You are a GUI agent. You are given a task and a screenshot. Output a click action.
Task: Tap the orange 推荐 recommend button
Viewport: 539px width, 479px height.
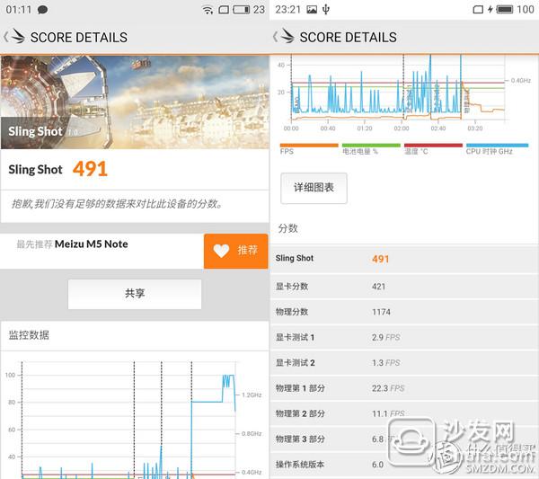click(x=235, y=251)
